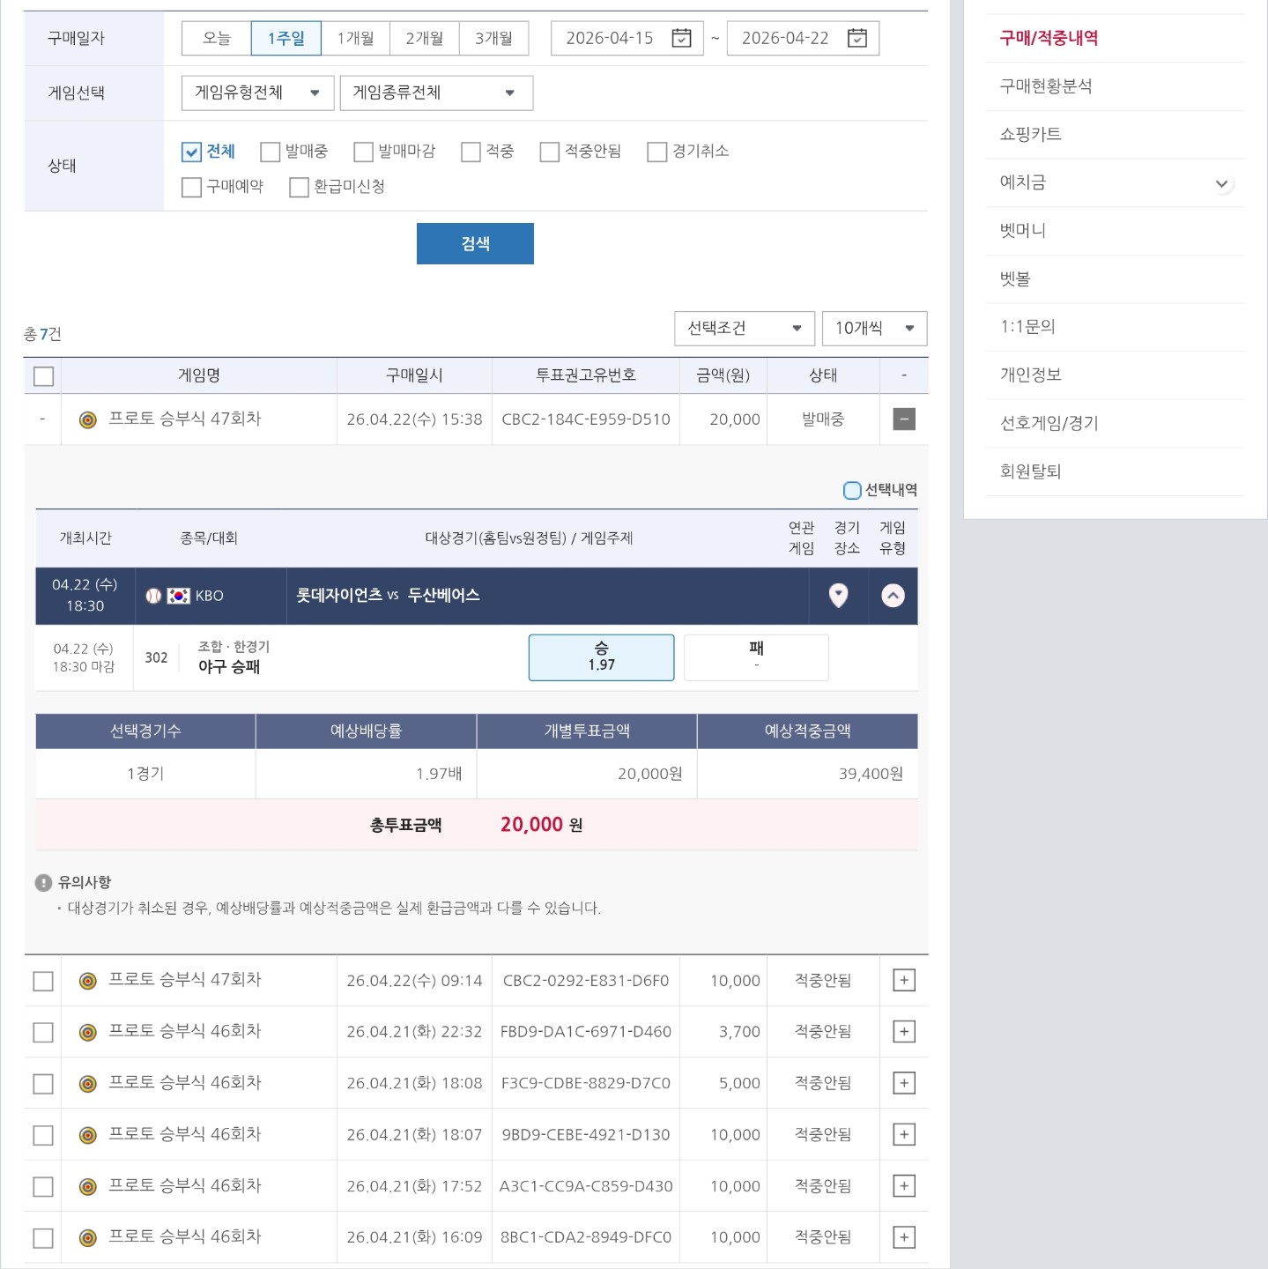Expand the 16:09 ticket 8BC1-CDA2-8949-DFC0

904,1237
